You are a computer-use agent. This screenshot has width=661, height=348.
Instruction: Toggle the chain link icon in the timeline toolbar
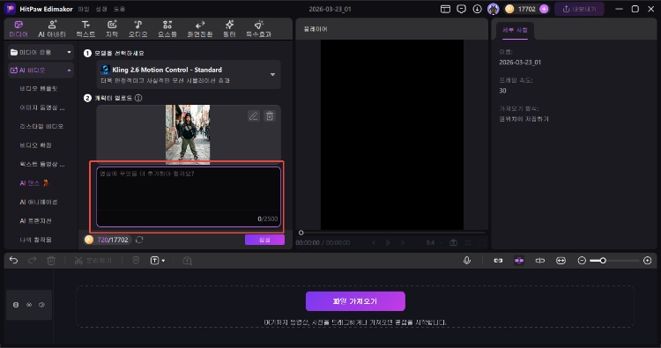498,261
